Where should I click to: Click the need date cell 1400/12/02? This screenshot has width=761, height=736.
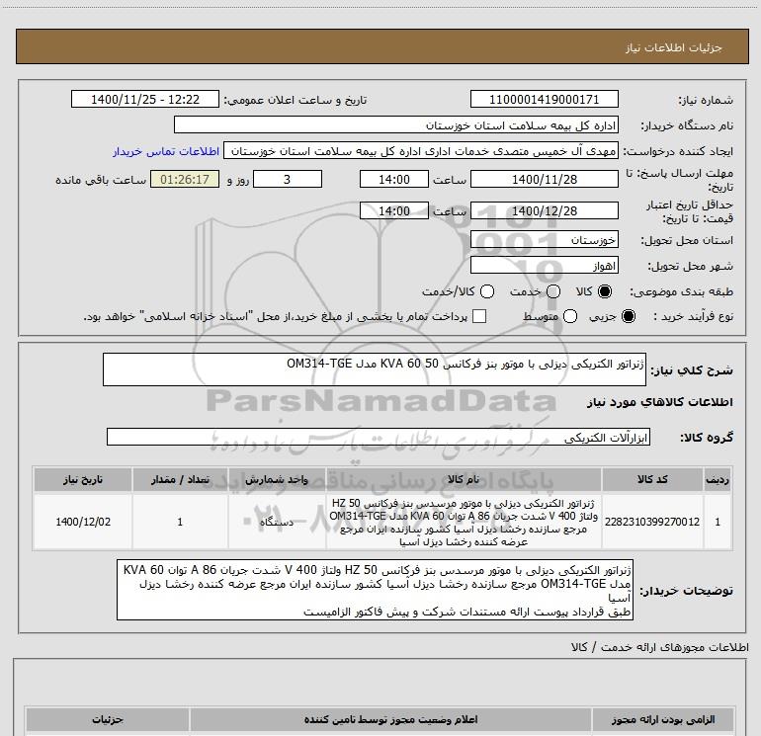pyautogui.click(x=83, y=522)
